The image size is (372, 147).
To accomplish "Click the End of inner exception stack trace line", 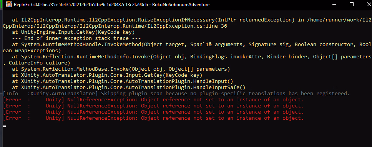I will point(76,38).
